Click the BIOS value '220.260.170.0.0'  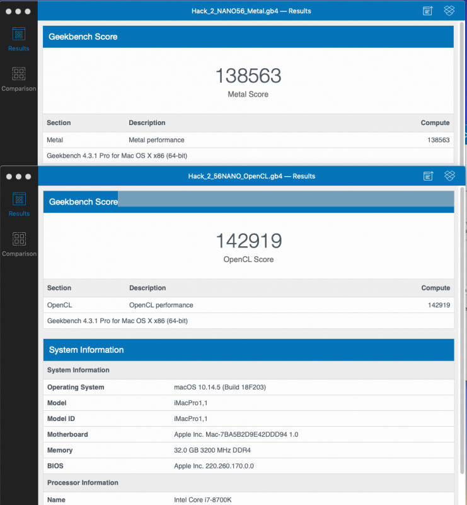214,466
